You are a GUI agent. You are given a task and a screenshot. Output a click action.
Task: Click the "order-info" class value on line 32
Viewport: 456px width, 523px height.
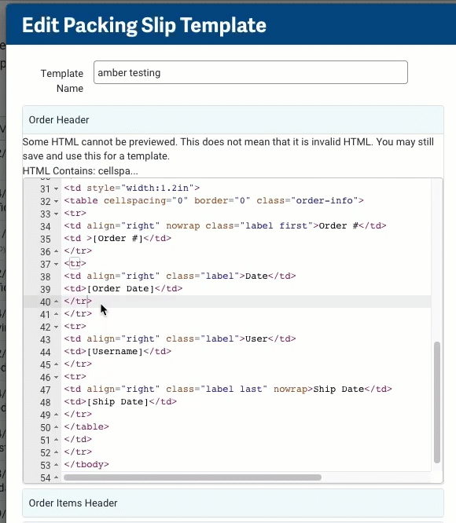coord(325,200)
